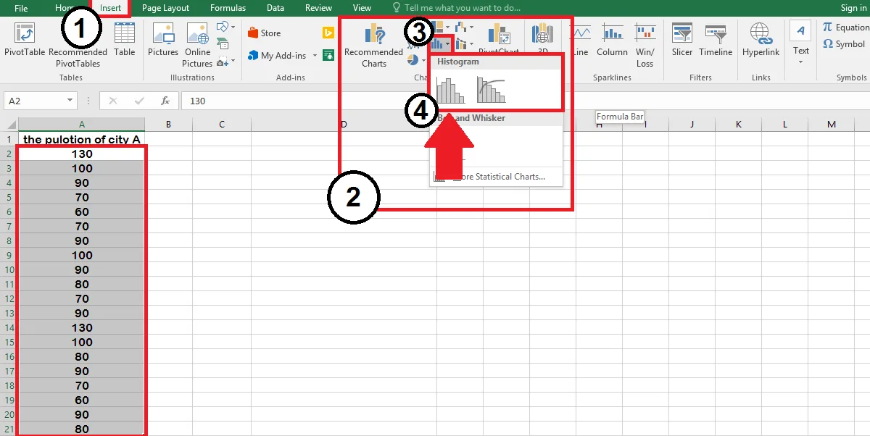The width and height of the screenshot is (870, 436).
Task: Select cell A2 containing 130
Action: [x=82, y=154]
